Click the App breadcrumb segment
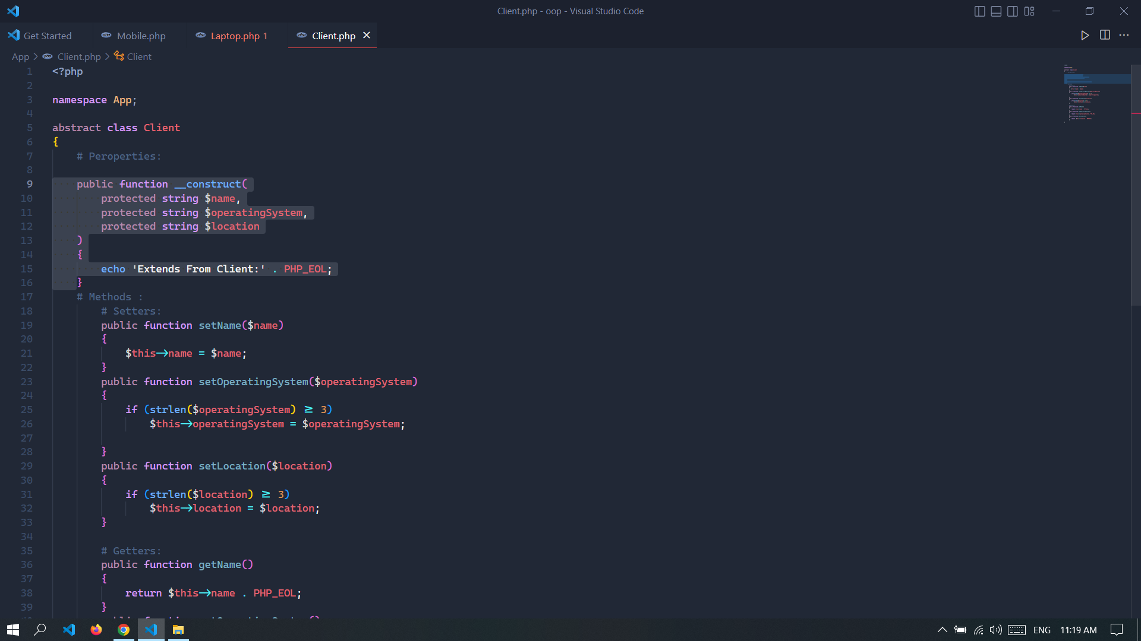This screenshot has height=641, width=1141. click(20, 56)
